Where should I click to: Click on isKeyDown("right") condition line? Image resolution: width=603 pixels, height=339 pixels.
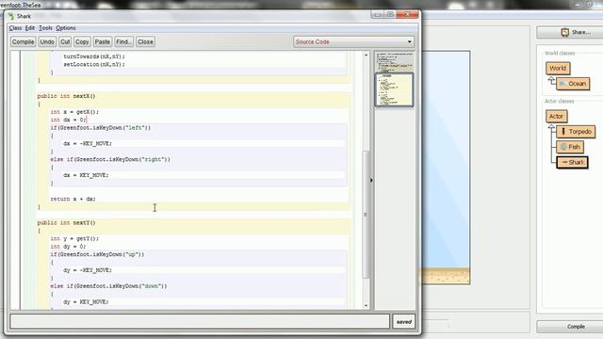[110, 159]
